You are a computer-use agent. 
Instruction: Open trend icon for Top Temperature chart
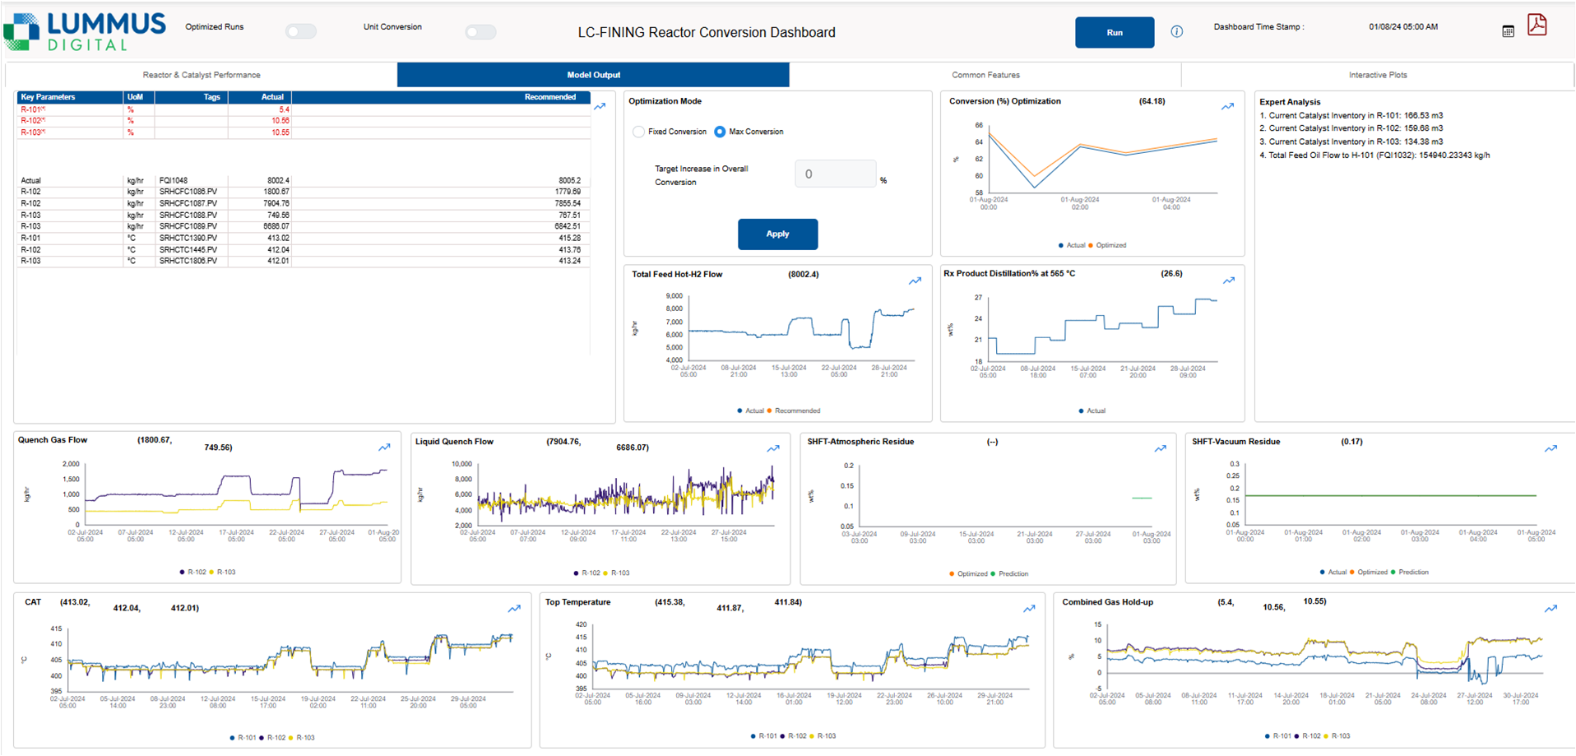pos(1029,609)
